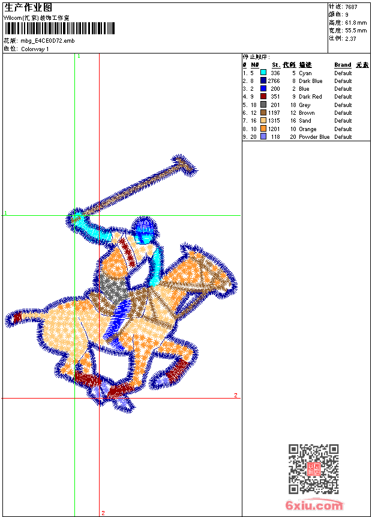This screenshot has width=372, height=517.
Task: Click the stitch count value 7687
Action: tap(351, 7)
